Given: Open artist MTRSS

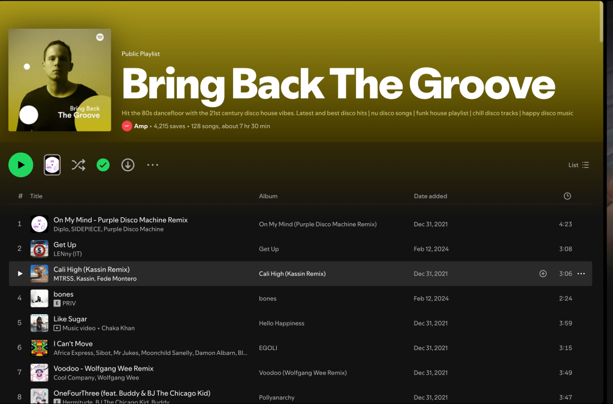Looking at the screenshot, I should [64, 279].
